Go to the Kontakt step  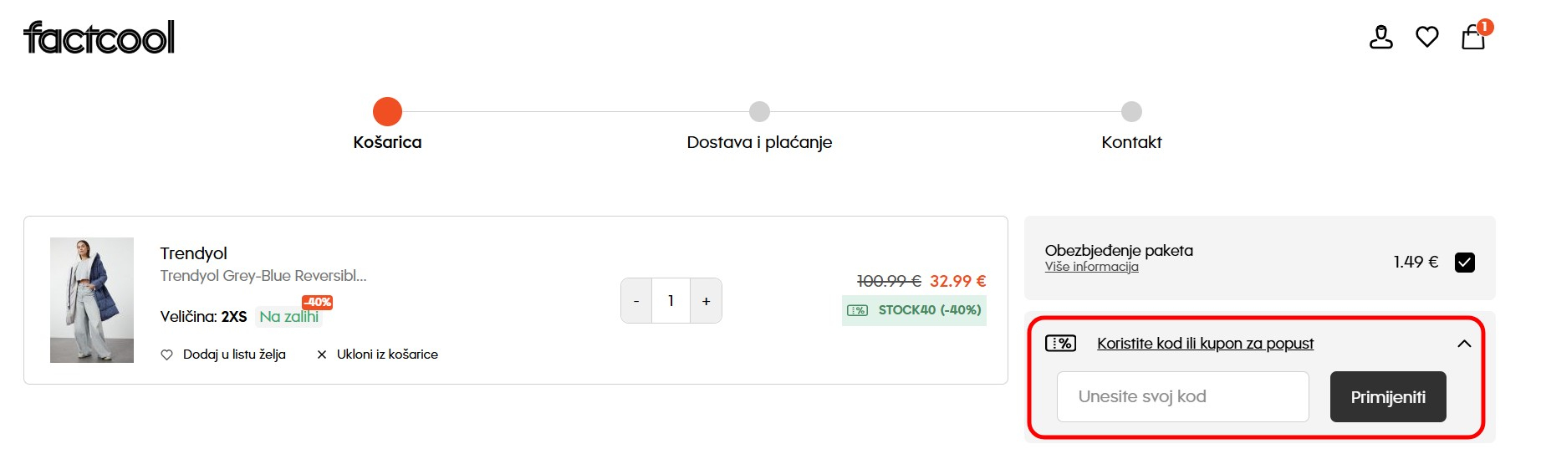tap(1131, 112)
